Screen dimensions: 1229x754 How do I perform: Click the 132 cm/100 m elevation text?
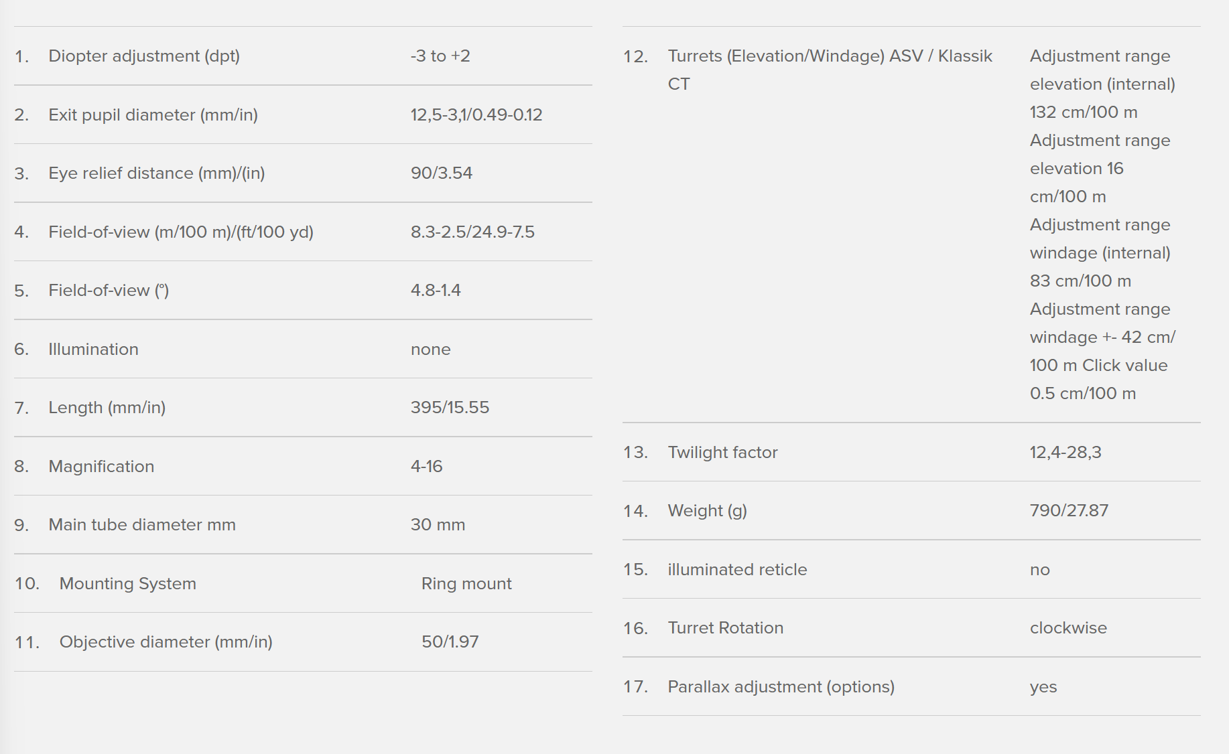pos(1083,112)
